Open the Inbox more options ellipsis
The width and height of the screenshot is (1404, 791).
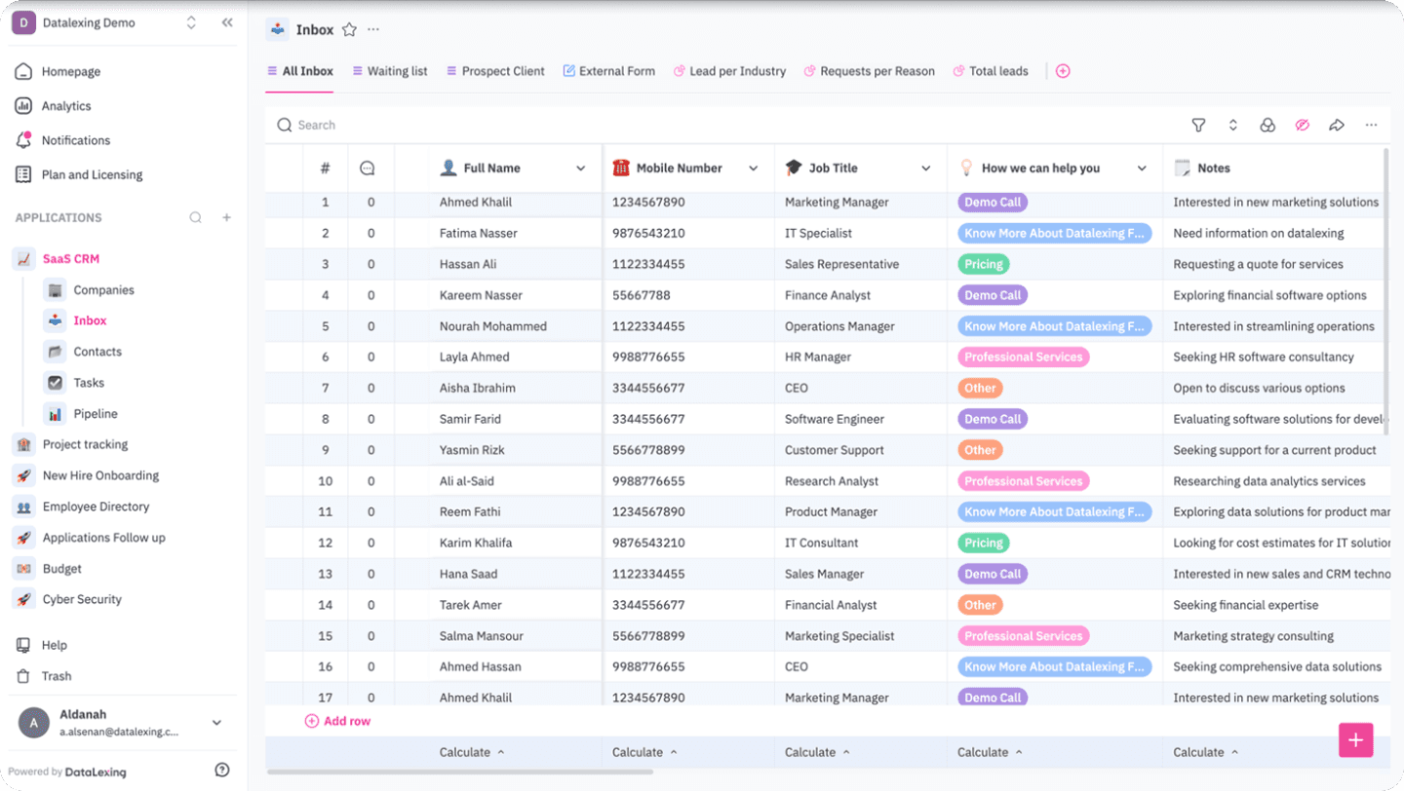pos(373,30)
